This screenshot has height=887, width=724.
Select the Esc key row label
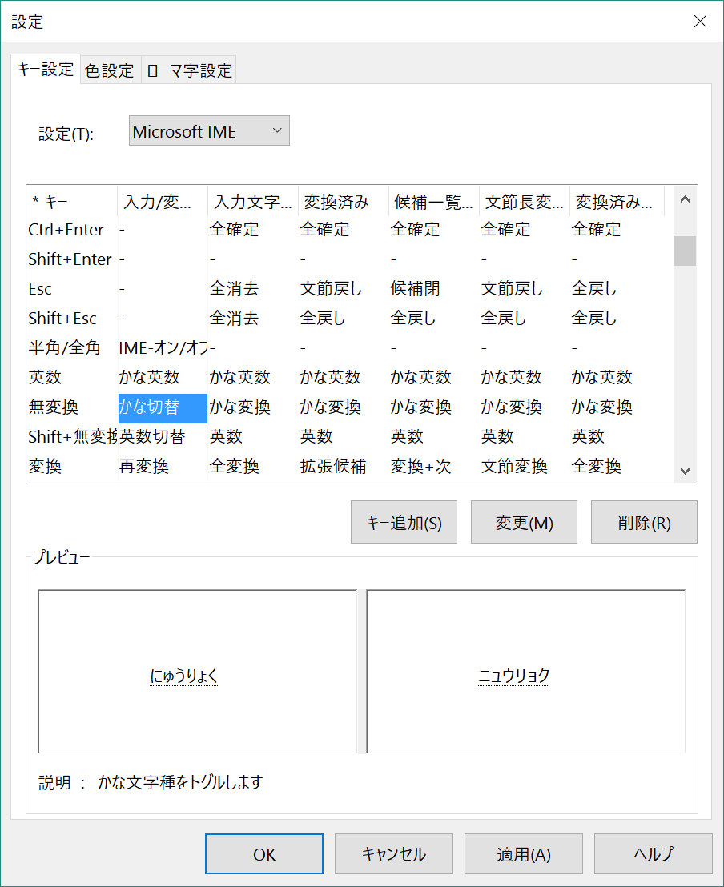40,289
